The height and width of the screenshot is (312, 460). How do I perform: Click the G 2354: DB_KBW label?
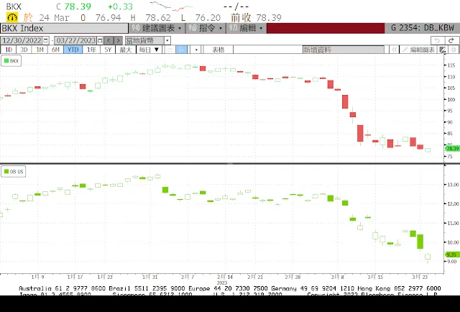(422, 28)
